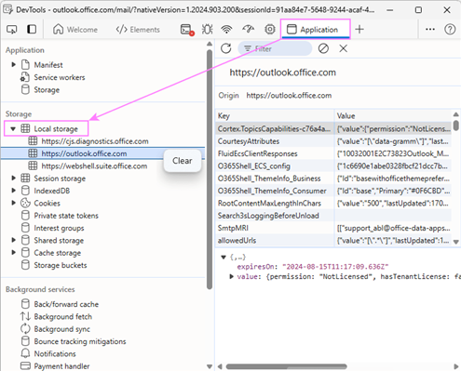Open the Performance gauge icon
The height and width of the screenshot is (371, 461).
click(x=249, y=30)
